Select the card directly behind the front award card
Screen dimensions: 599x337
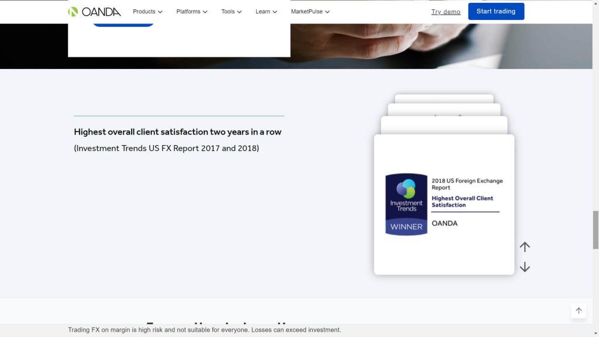(x=444, y=125)
